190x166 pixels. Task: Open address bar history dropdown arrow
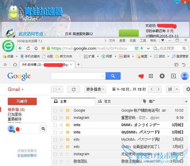pos(148,48)
